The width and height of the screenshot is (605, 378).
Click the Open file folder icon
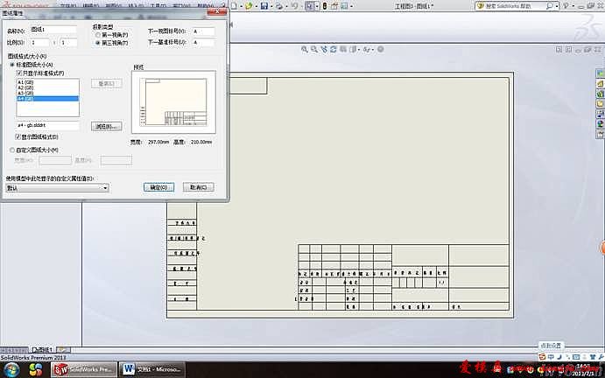(249, 5)
